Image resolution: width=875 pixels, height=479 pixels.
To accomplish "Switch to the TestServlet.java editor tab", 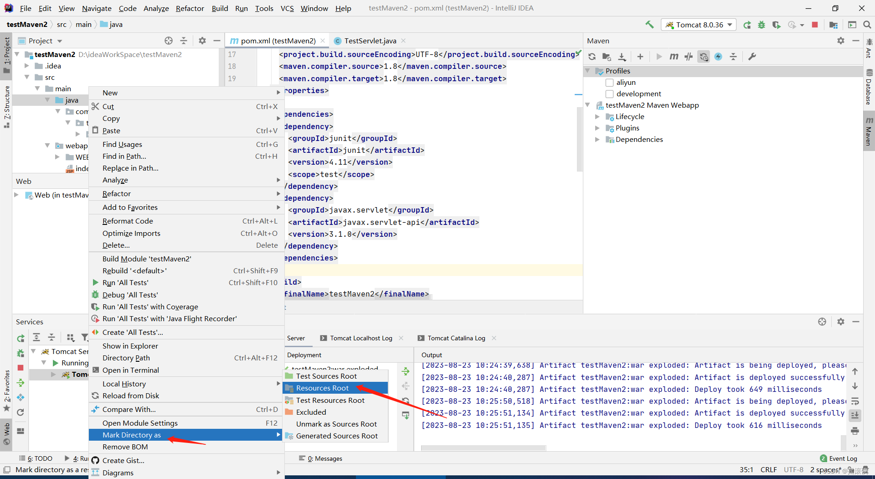I will click(370, 41).
